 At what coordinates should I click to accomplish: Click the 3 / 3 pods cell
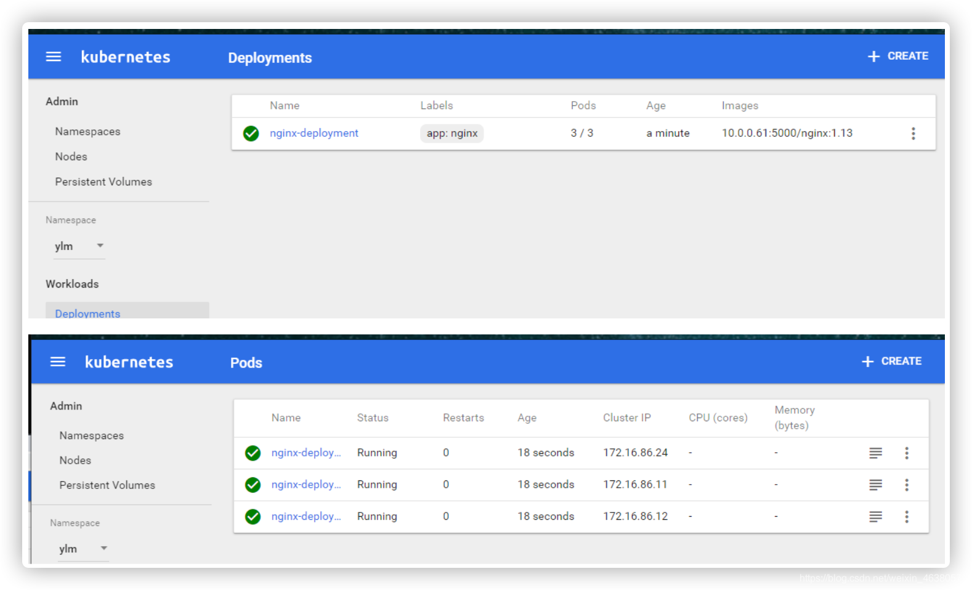pos(582,133)
